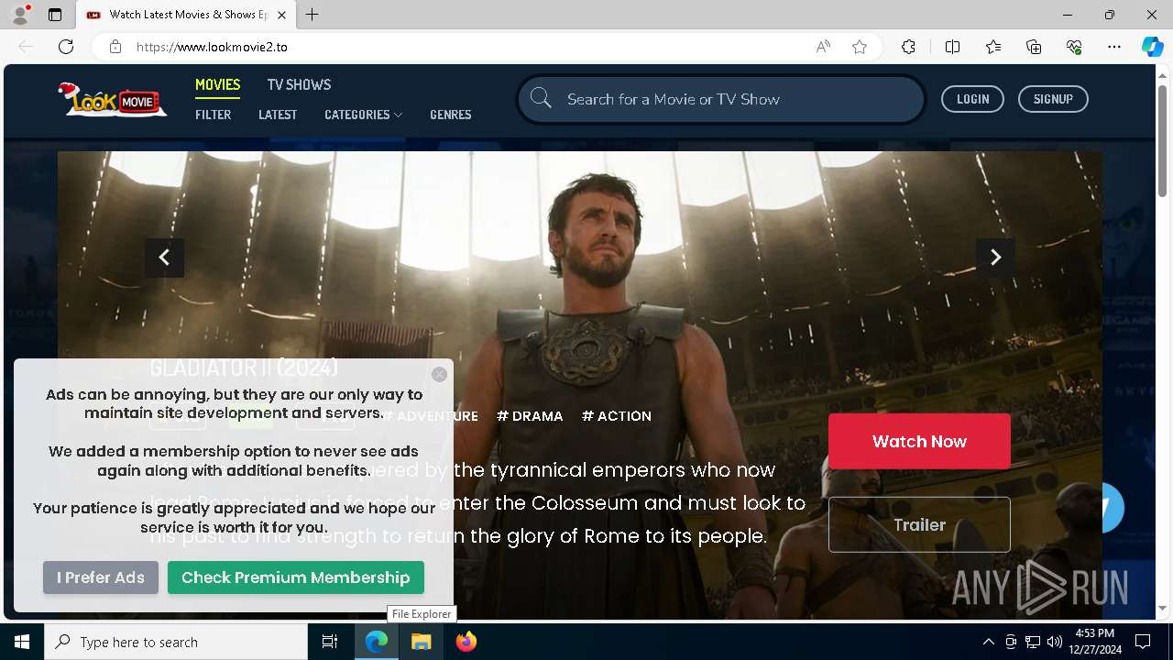The width and height of the screenshot is (1173, 660).
Task: Switch to the TV Shows tab
Action: click(299, 84)
